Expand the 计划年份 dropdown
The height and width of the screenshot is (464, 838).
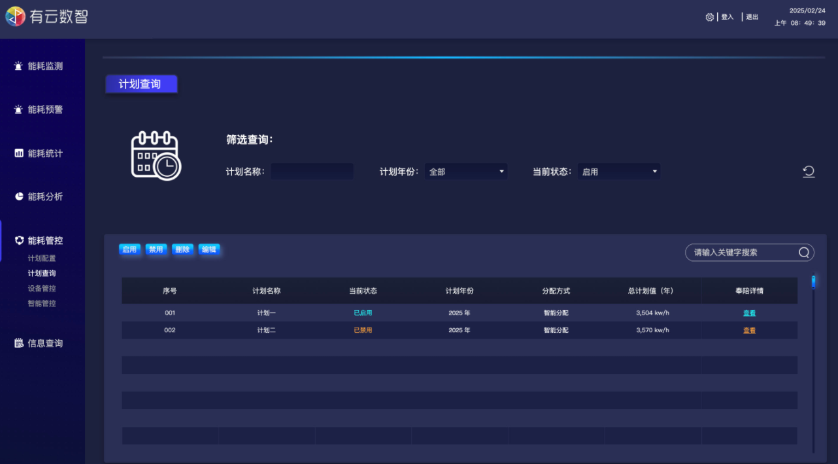(465, 172)
